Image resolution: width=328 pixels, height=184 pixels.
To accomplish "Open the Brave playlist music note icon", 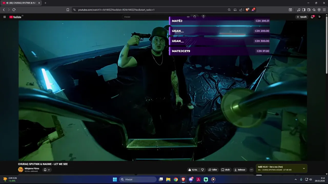I will click(x=299, y=10).
